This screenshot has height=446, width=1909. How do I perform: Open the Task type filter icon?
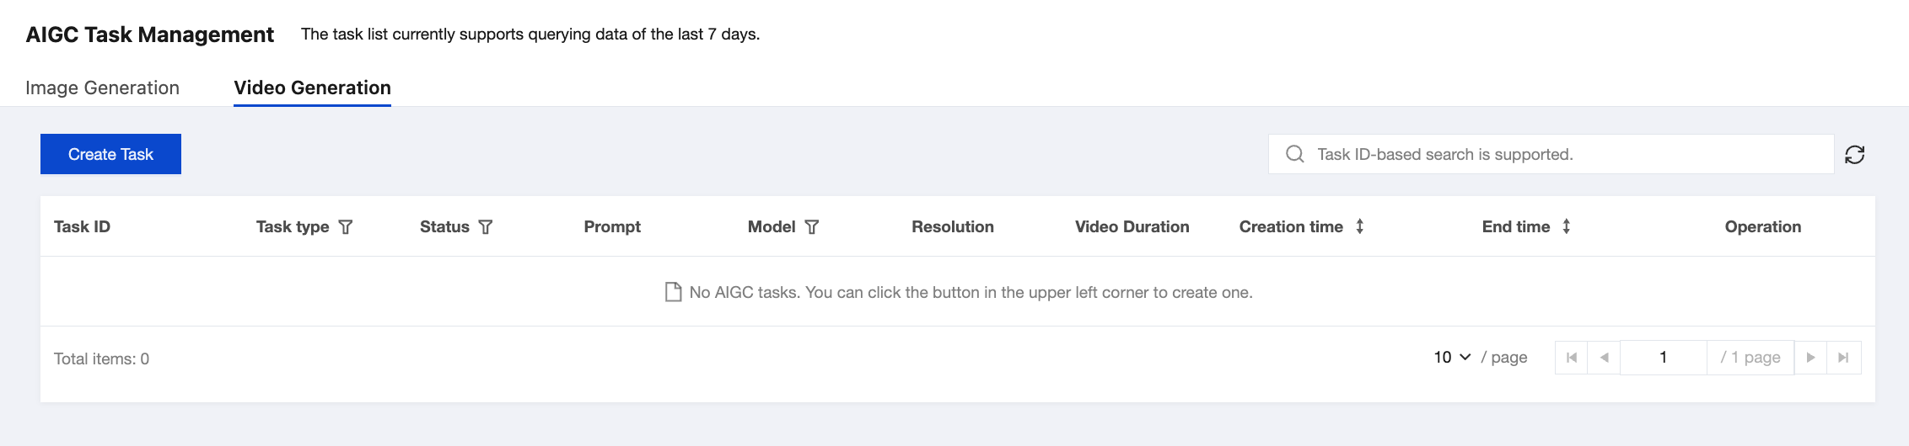tap(346, 227)
